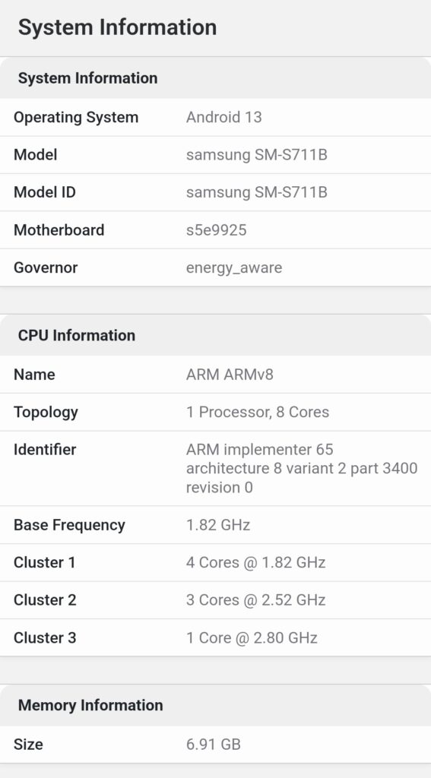Select the CPU Name value ARM ARMv8
The height and width of the screenshot is (778, 431).
(x=230, y=375)
